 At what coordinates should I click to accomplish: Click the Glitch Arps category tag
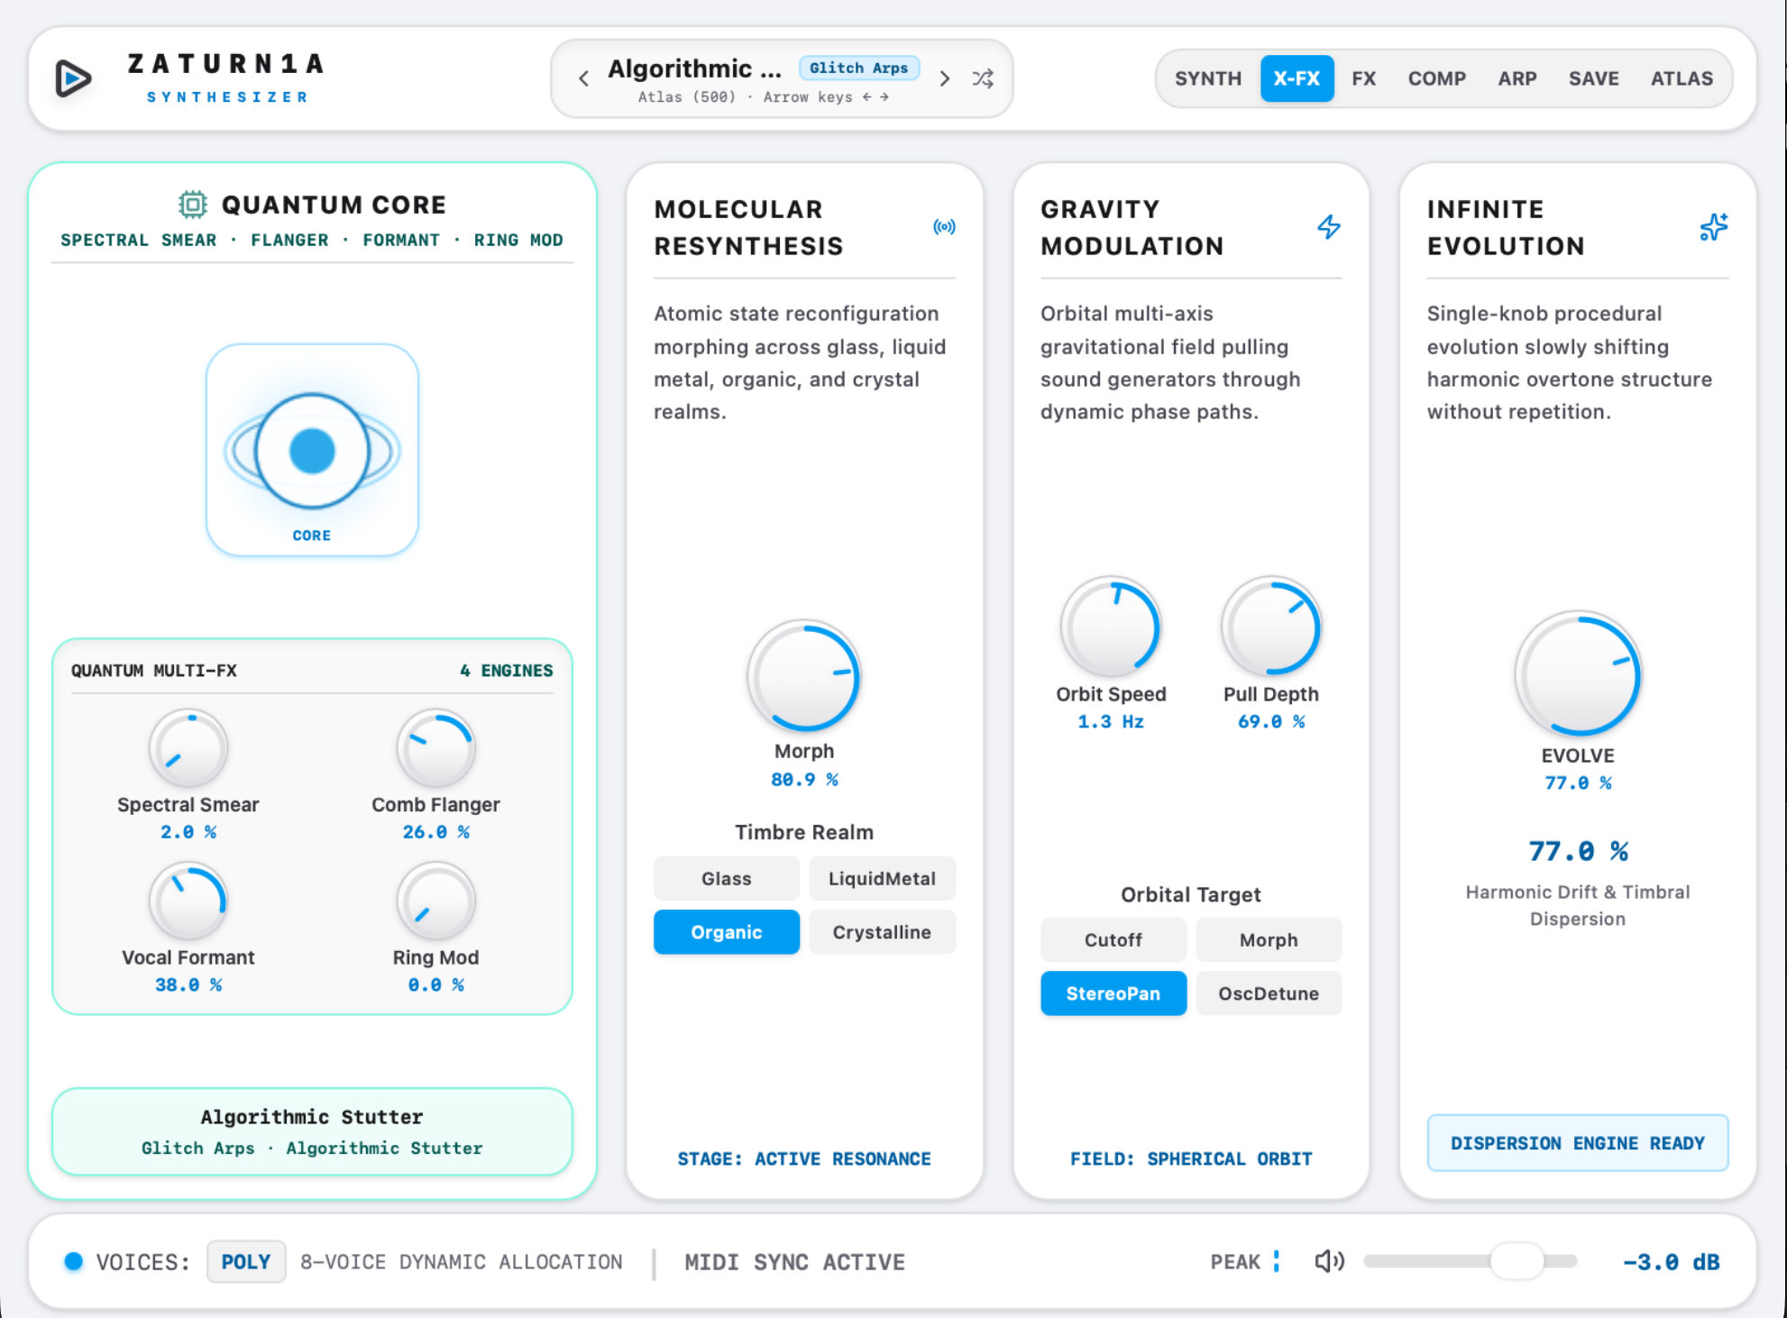pyautogui.click(x=858, y=68)
